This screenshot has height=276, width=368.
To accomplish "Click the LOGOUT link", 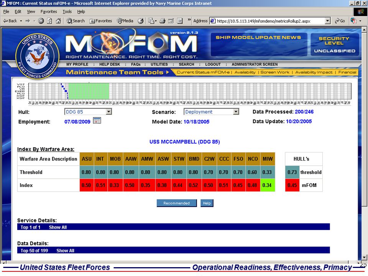I will click(213, 64).
